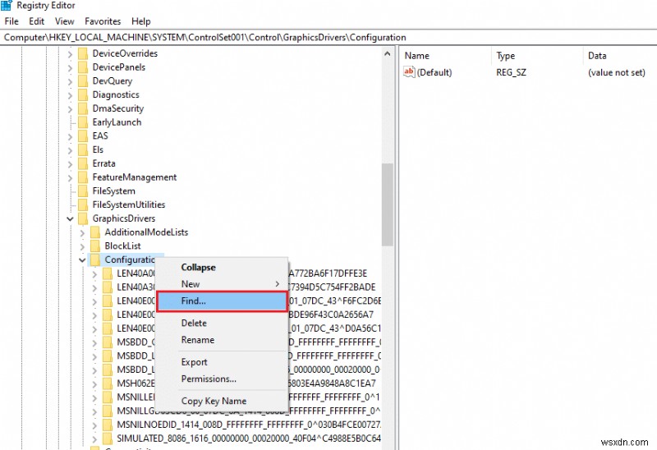The height and width of the screenshot is (450, 657).
Task: Click the FeatureManagement folder icon
Action: click(x=83, y=177)
